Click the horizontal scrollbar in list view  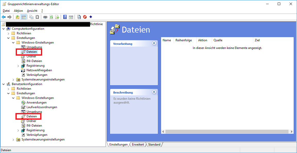226,131
